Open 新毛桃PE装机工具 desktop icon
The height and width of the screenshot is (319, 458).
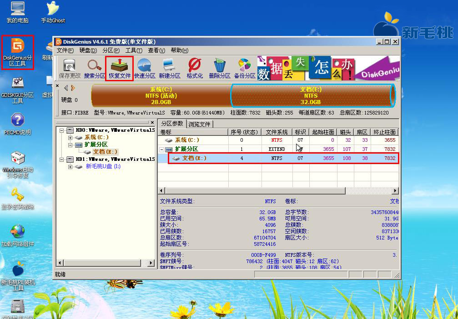[x=18, y=276]
